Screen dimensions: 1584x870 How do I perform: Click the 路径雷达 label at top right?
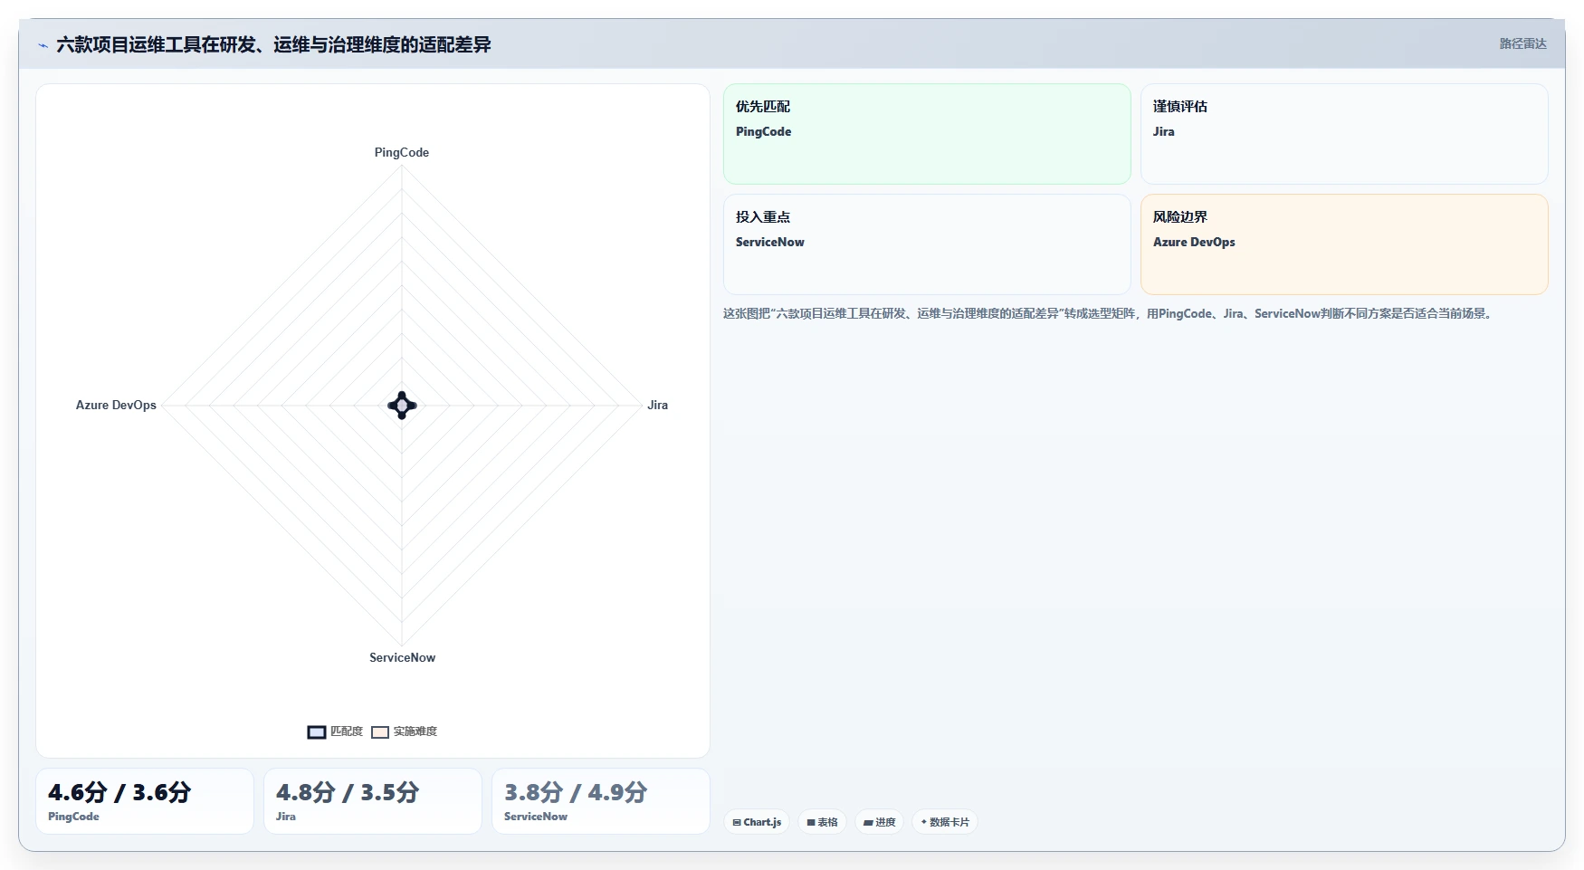[x=1522, y=43]
